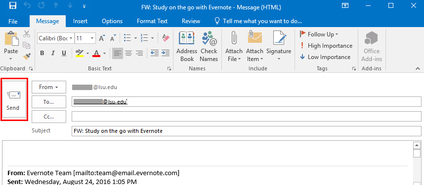Open the File tab
This screenshot has width=424, height=185.
tap(13, 21)
